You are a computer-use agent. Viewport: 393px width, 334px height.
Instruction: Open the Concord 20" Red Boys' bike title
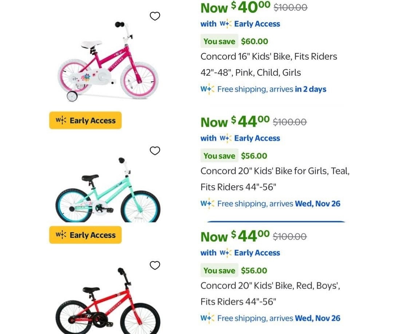pyautogui.click(x=270, y=293)
